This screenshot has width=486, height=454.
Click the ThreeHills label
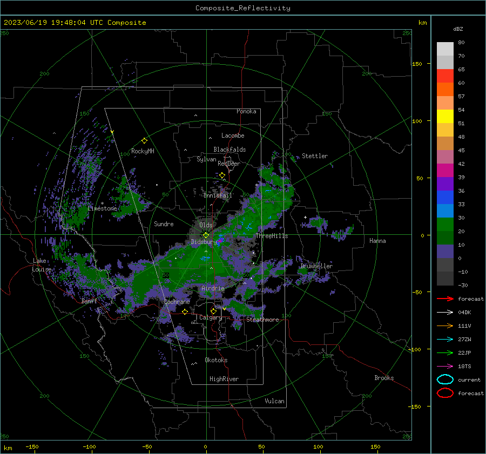point(272,236)
